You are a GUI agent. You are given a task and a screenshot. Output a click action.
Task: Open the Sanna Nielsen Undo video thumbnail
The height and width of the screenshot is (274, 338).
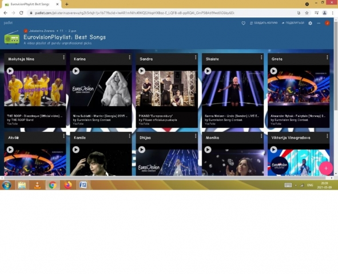pyautogui.click(x=233, y=88)
